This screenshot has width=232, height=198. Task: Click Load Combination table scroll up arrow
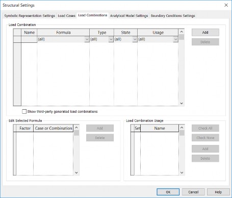182,32
